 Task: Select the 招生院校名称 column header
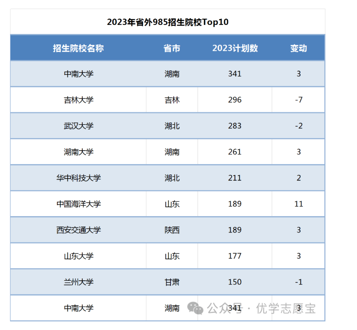click(78, 48)
